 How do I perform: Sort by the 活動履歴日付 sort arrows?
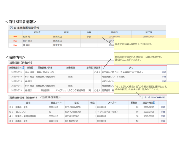point(23,68)
